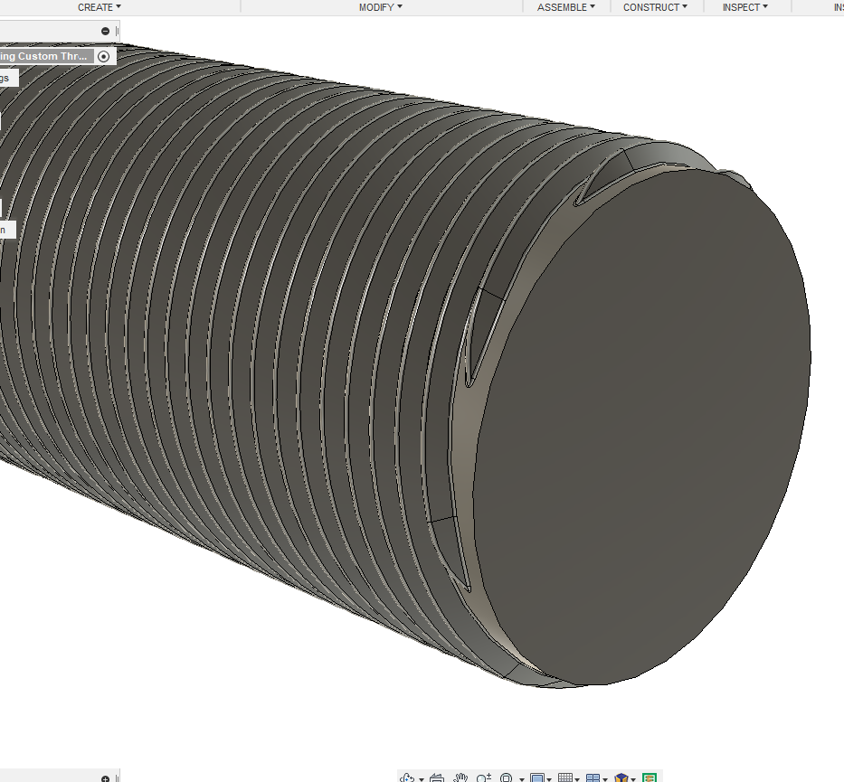The image size is (844, 782).
Task: Click the green add-in icon in the toolbar
Action: 649,777
